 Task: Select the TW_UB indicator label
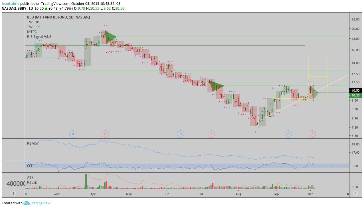(x=33, y=22)
